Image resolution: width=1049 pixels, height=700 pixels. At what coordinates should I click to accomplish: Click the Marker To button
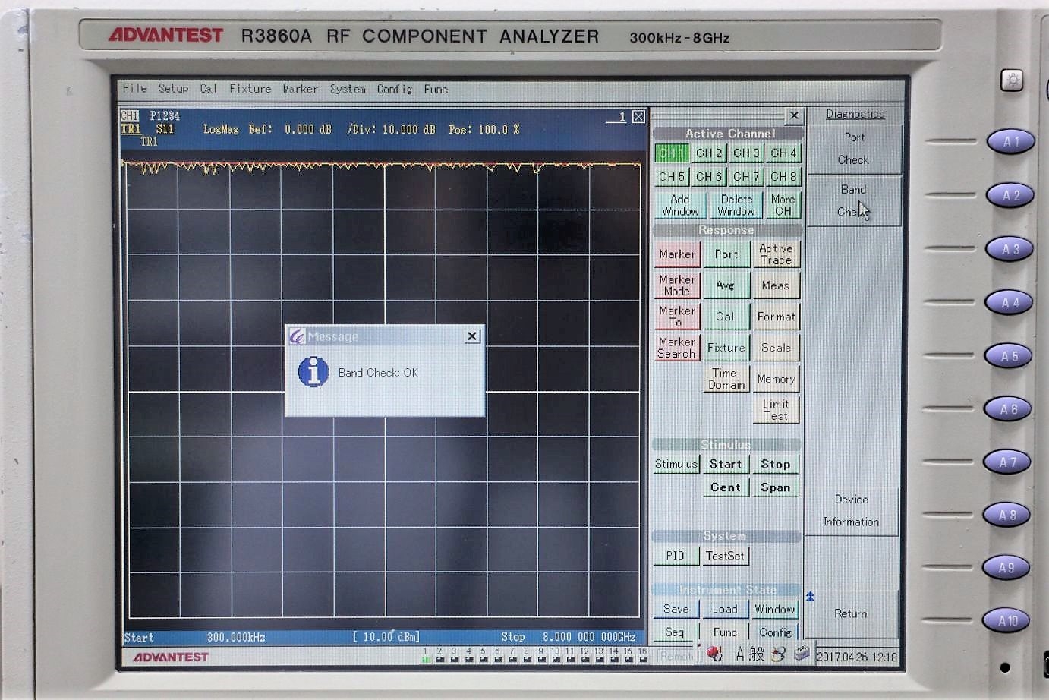(676, 317)
